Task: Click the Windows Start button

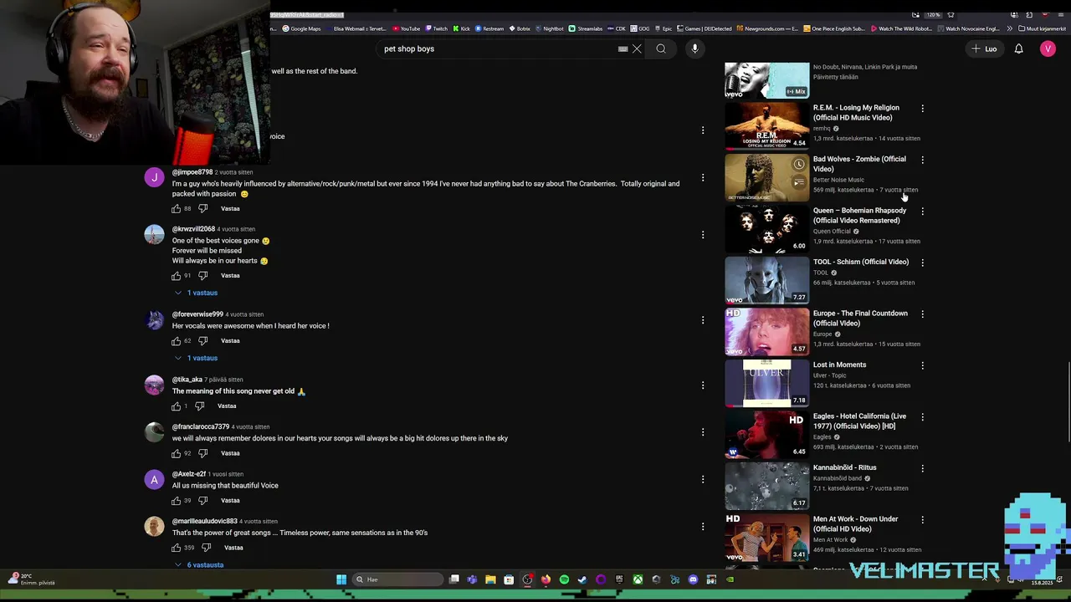Action: [x=341, y=579]
